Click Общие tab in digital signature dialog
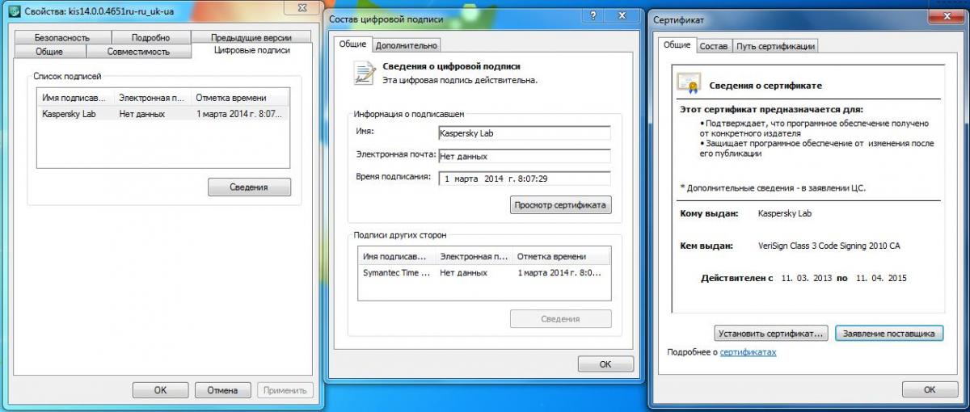970x412 pixels. coord(352,45)
